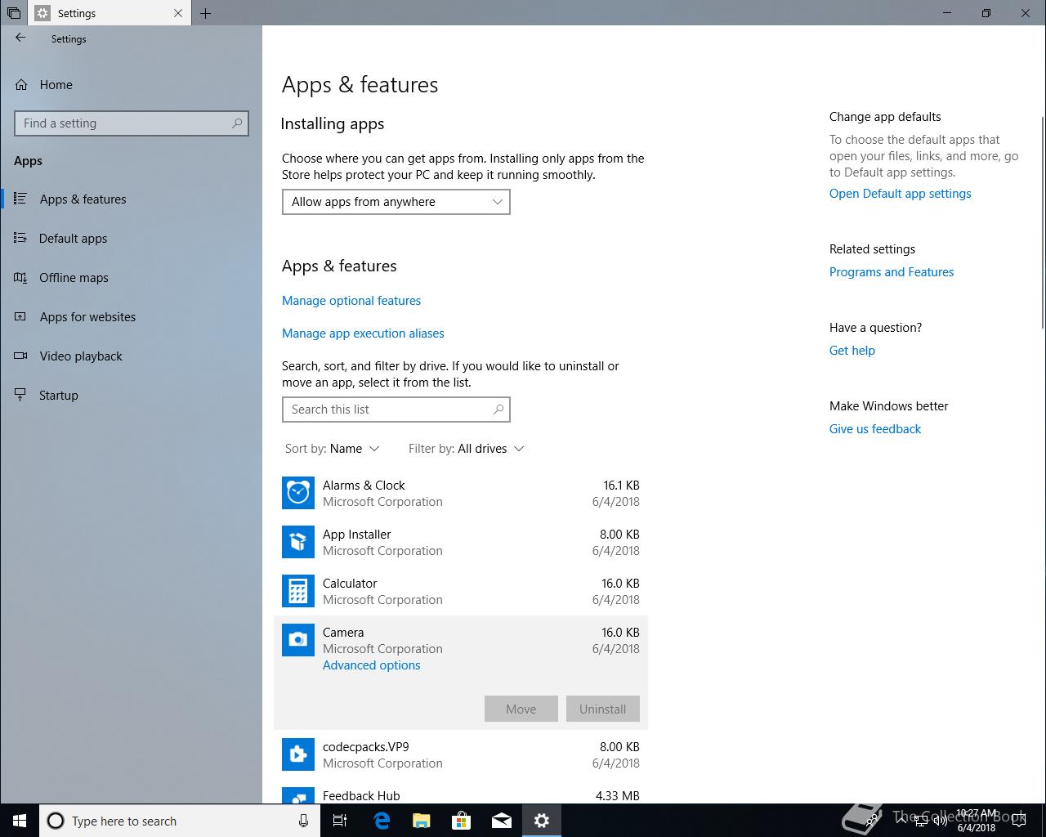Click the Home house icon
This screenshot has width=1046, height=837.
click(x=21, y=85)
